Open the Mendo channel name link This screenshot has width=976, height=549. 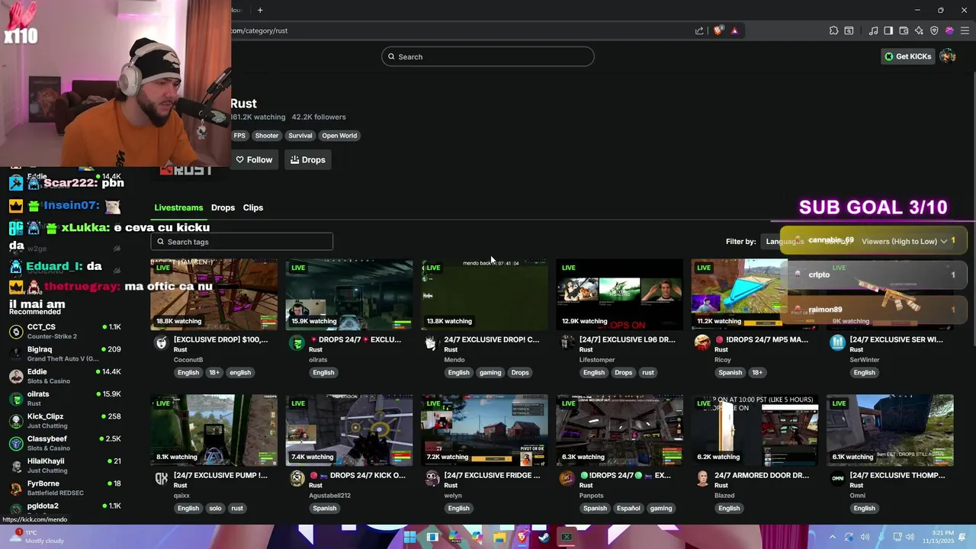pos(454,360)
